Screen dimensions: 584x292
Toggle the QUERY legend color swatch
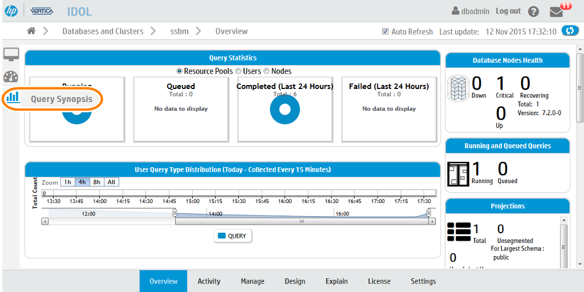(222, 236)
